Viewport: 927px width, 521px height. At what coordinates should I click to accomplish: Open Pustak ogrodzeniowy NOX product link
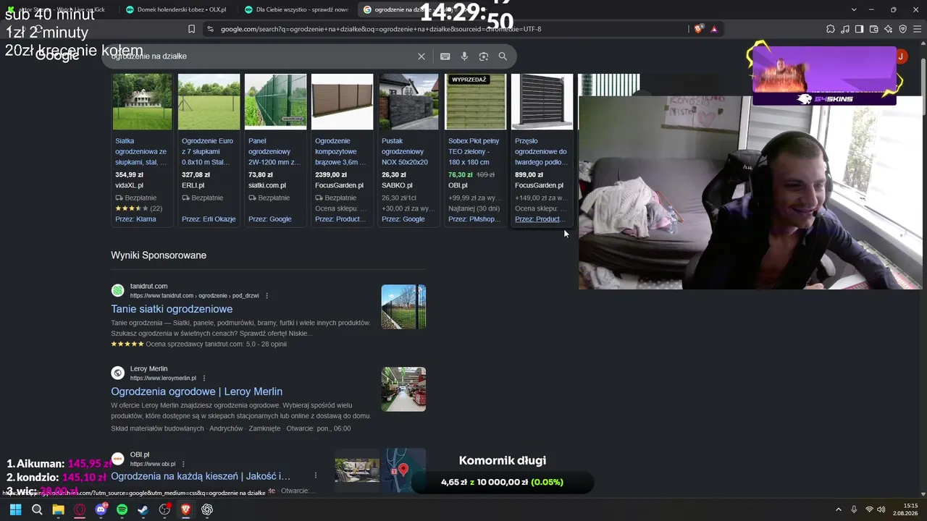(x=408, y=151)
